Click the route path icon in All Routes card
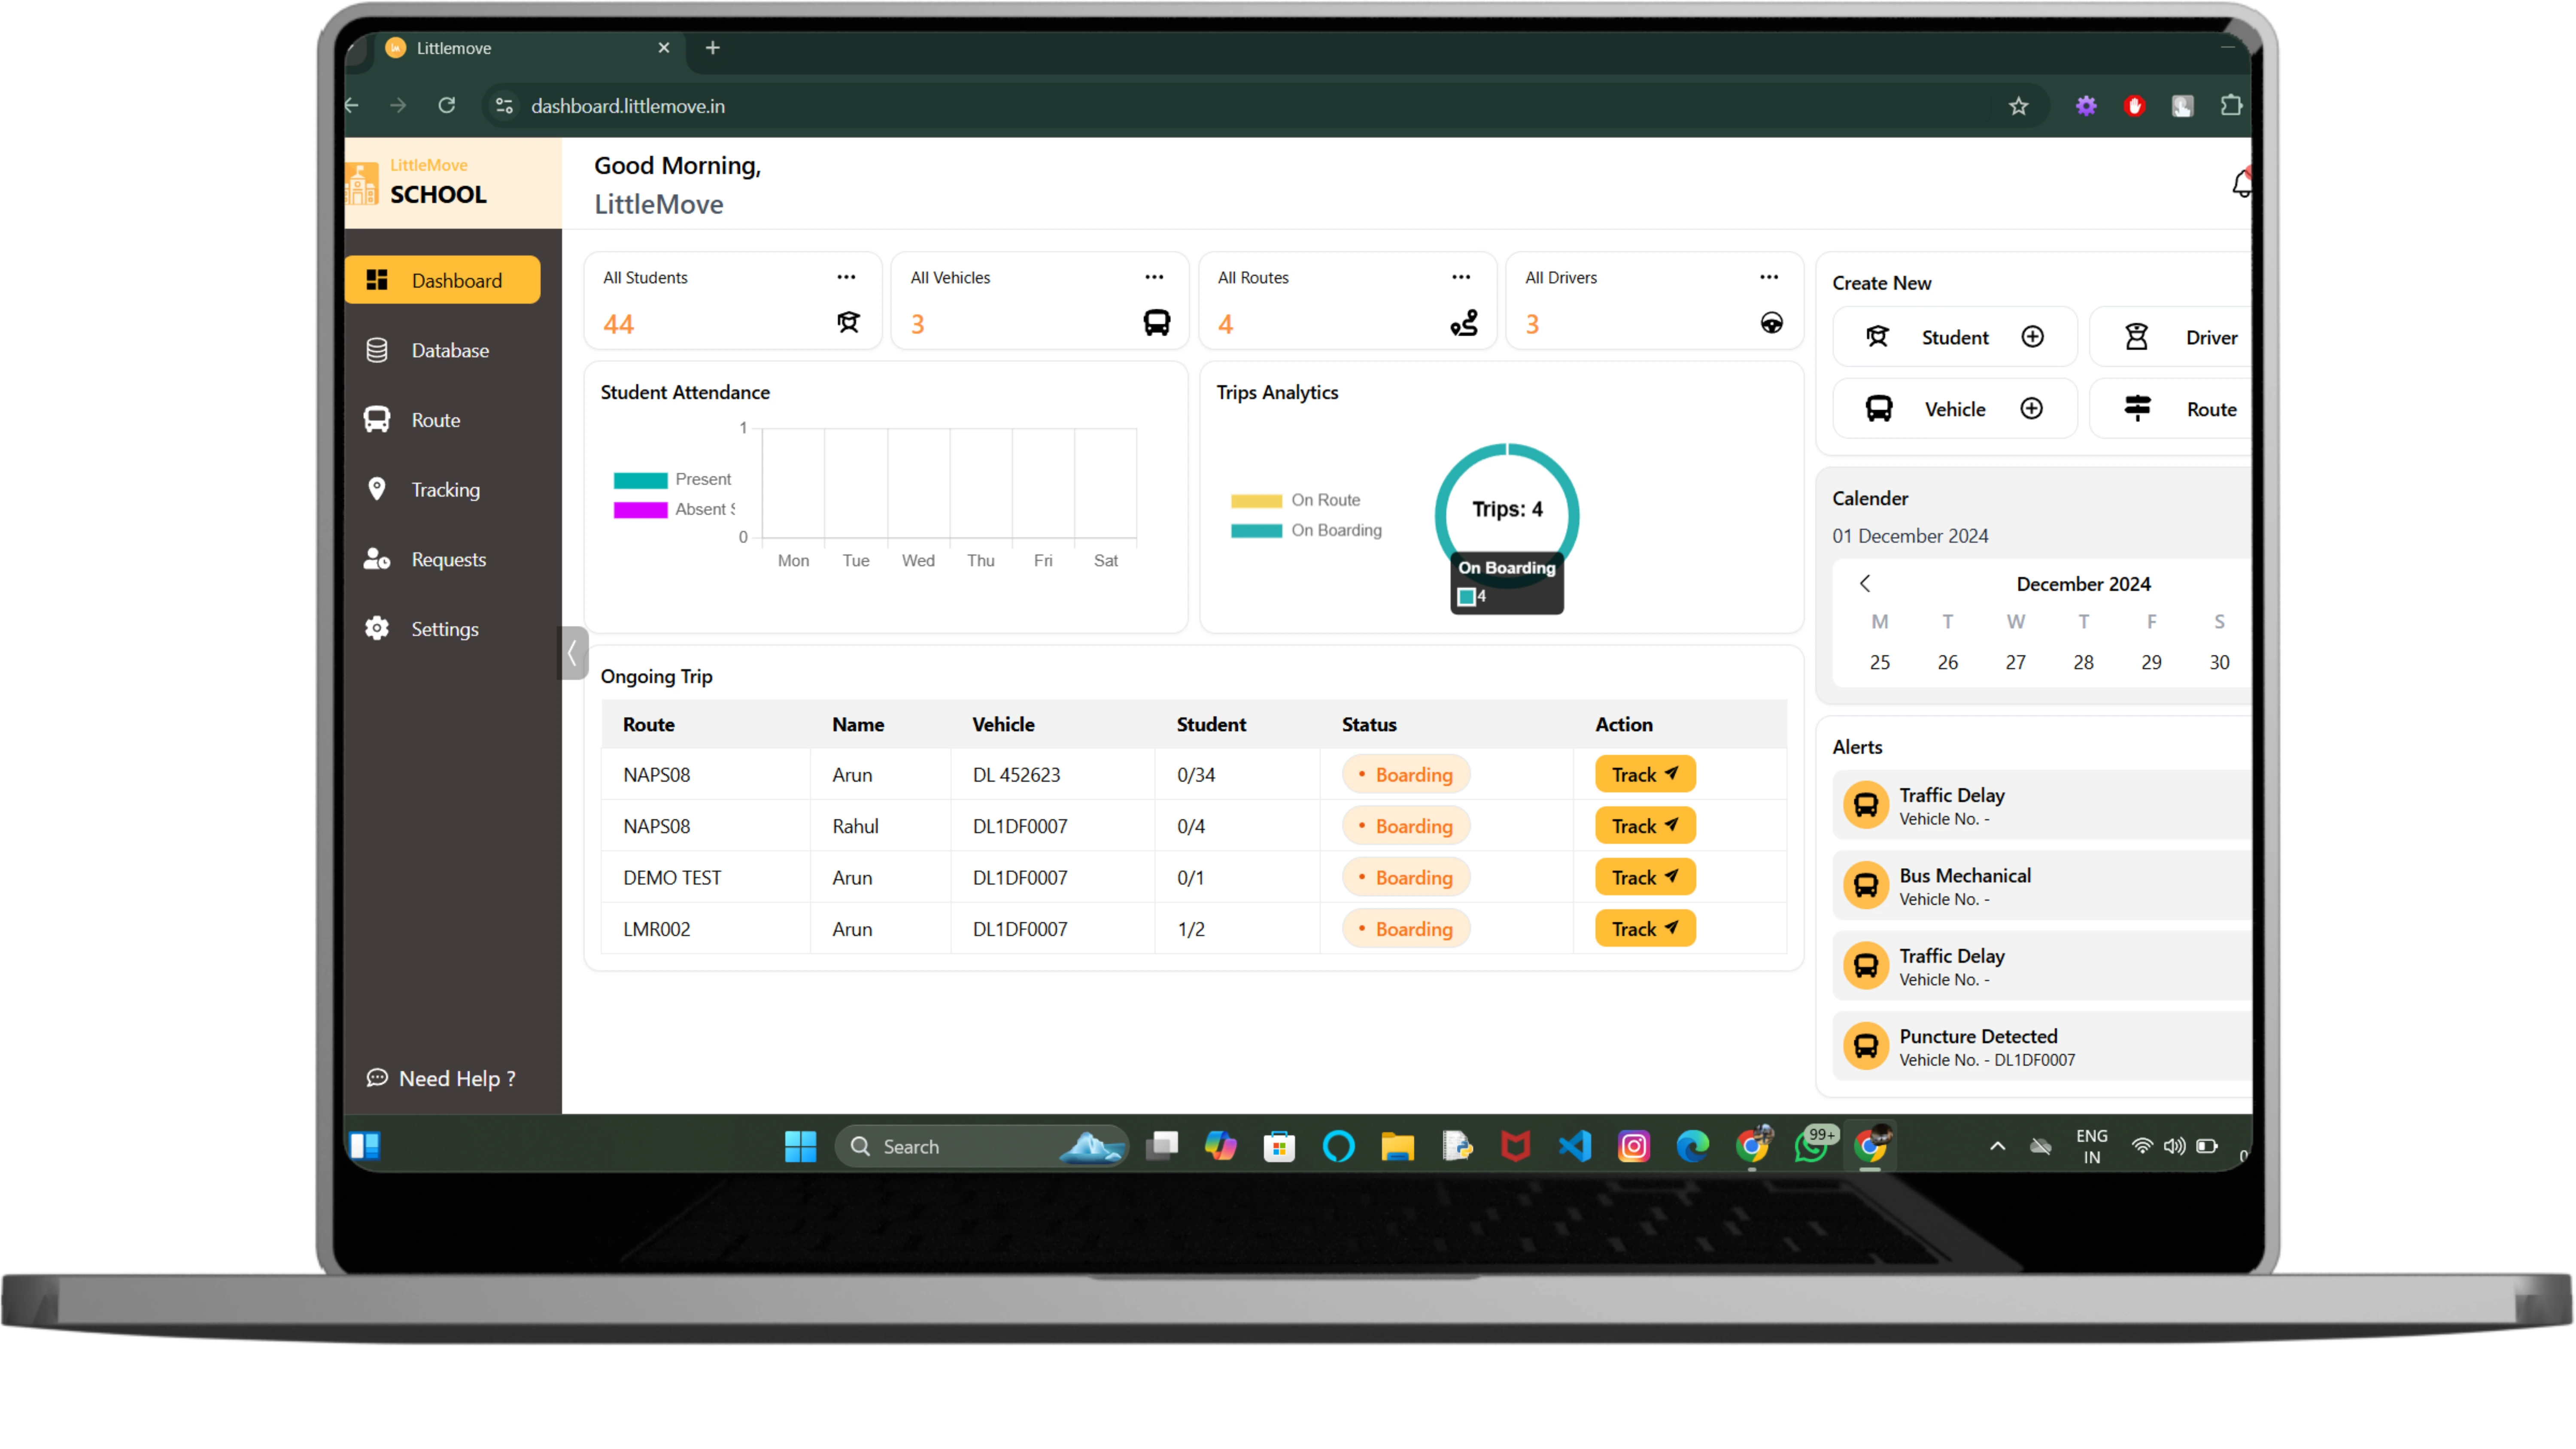 pyautogui.click(x=1464, y=322)
